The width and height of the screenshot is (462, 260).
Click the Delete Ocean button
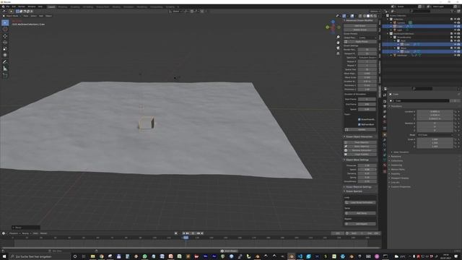(x=360, y=30)
